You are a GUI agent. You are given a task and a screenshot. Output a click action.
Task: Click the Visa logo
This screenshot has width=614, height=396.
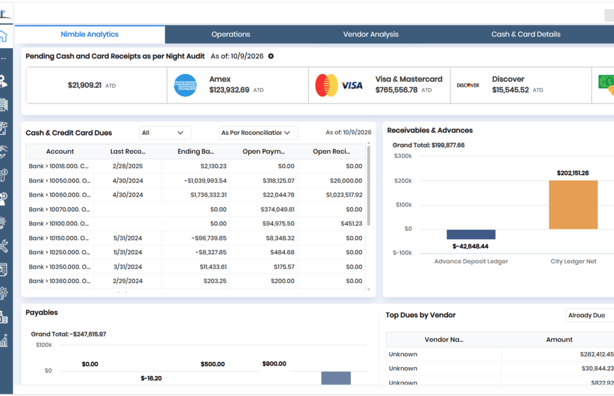(352, 85)
